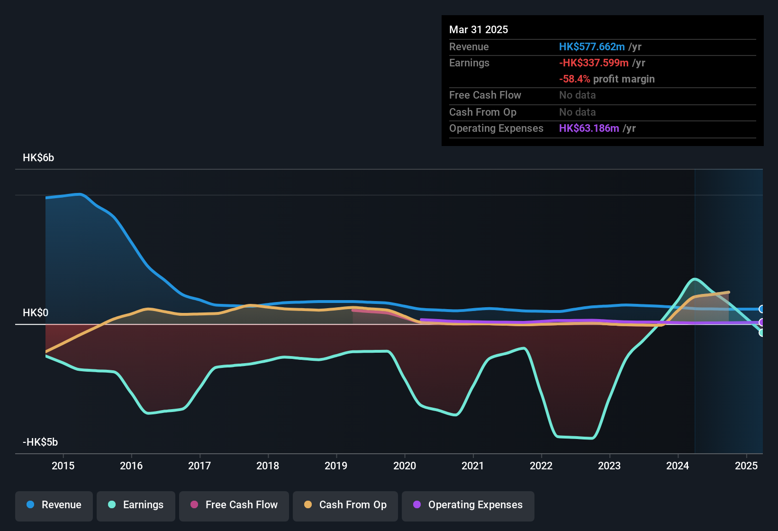Toggle the Operating Expenses legend button

tap(468, 506)
